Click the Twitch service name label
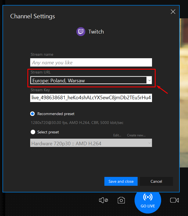 96,32
